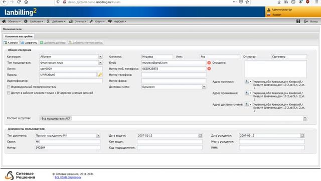Click the Идентификатор input field
The image size is (321, 181).
point(71,81)
